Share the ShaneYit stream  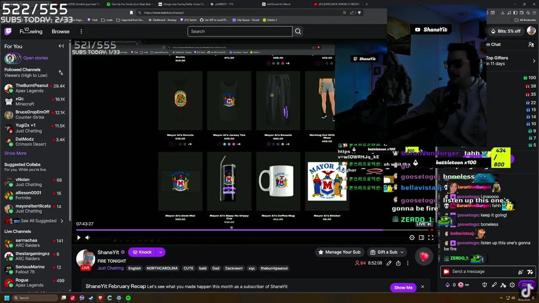(398, 263)
